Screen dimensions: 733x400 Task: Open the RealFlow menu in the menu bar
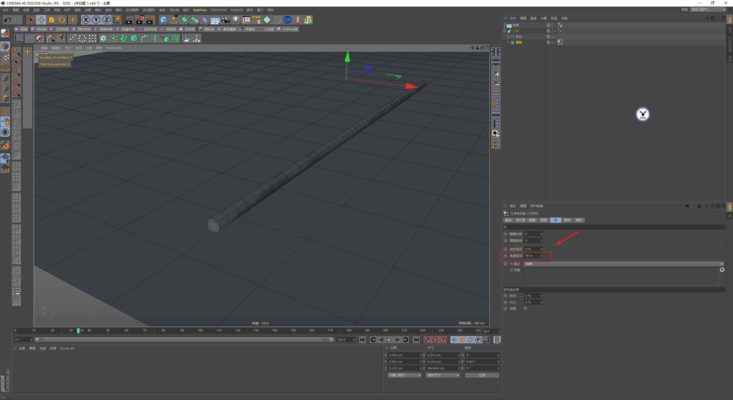coord(200,10)
